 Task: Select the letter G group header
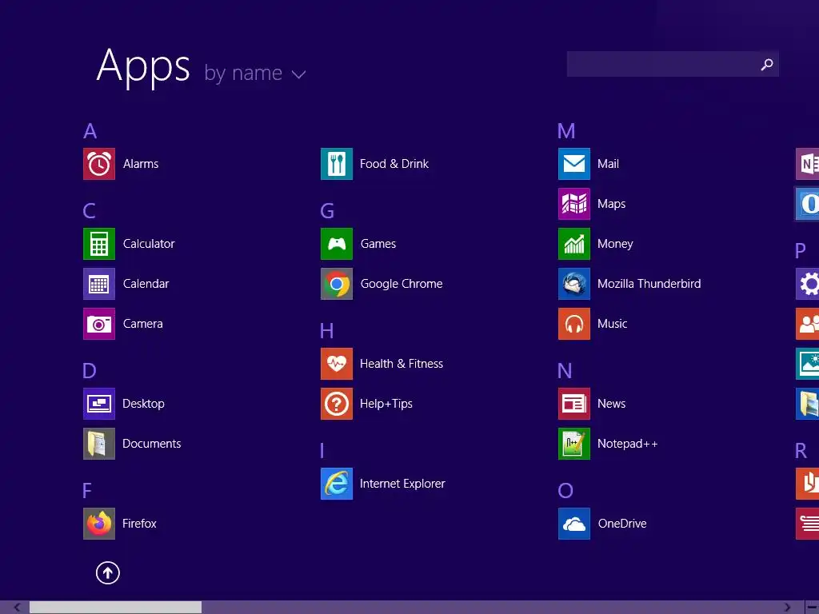click(327, 211)
